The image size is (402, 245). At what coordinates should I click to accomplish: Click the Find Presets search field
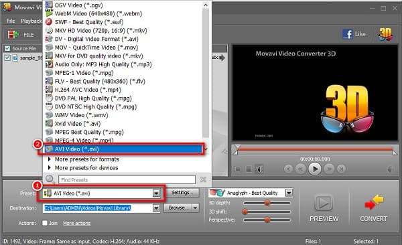click(127, 179)
